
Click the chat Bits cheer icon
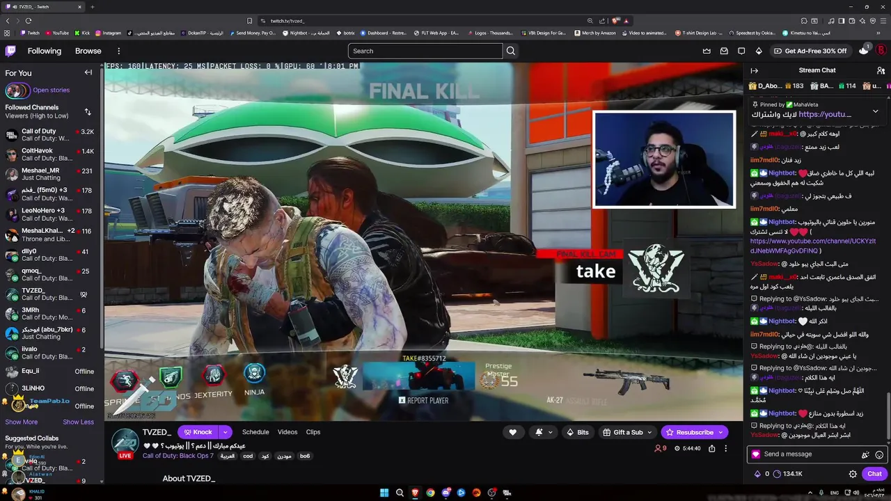pos(865,454)
